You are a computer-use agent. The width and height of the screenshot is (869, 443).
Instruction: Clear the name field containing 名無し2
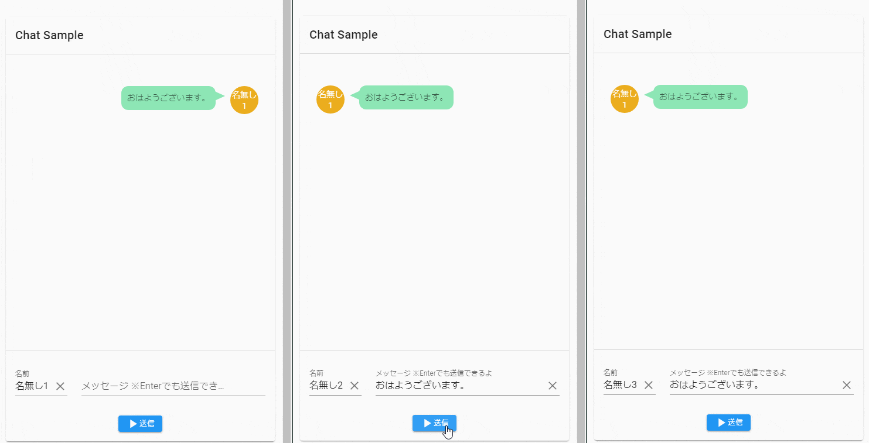355,386
